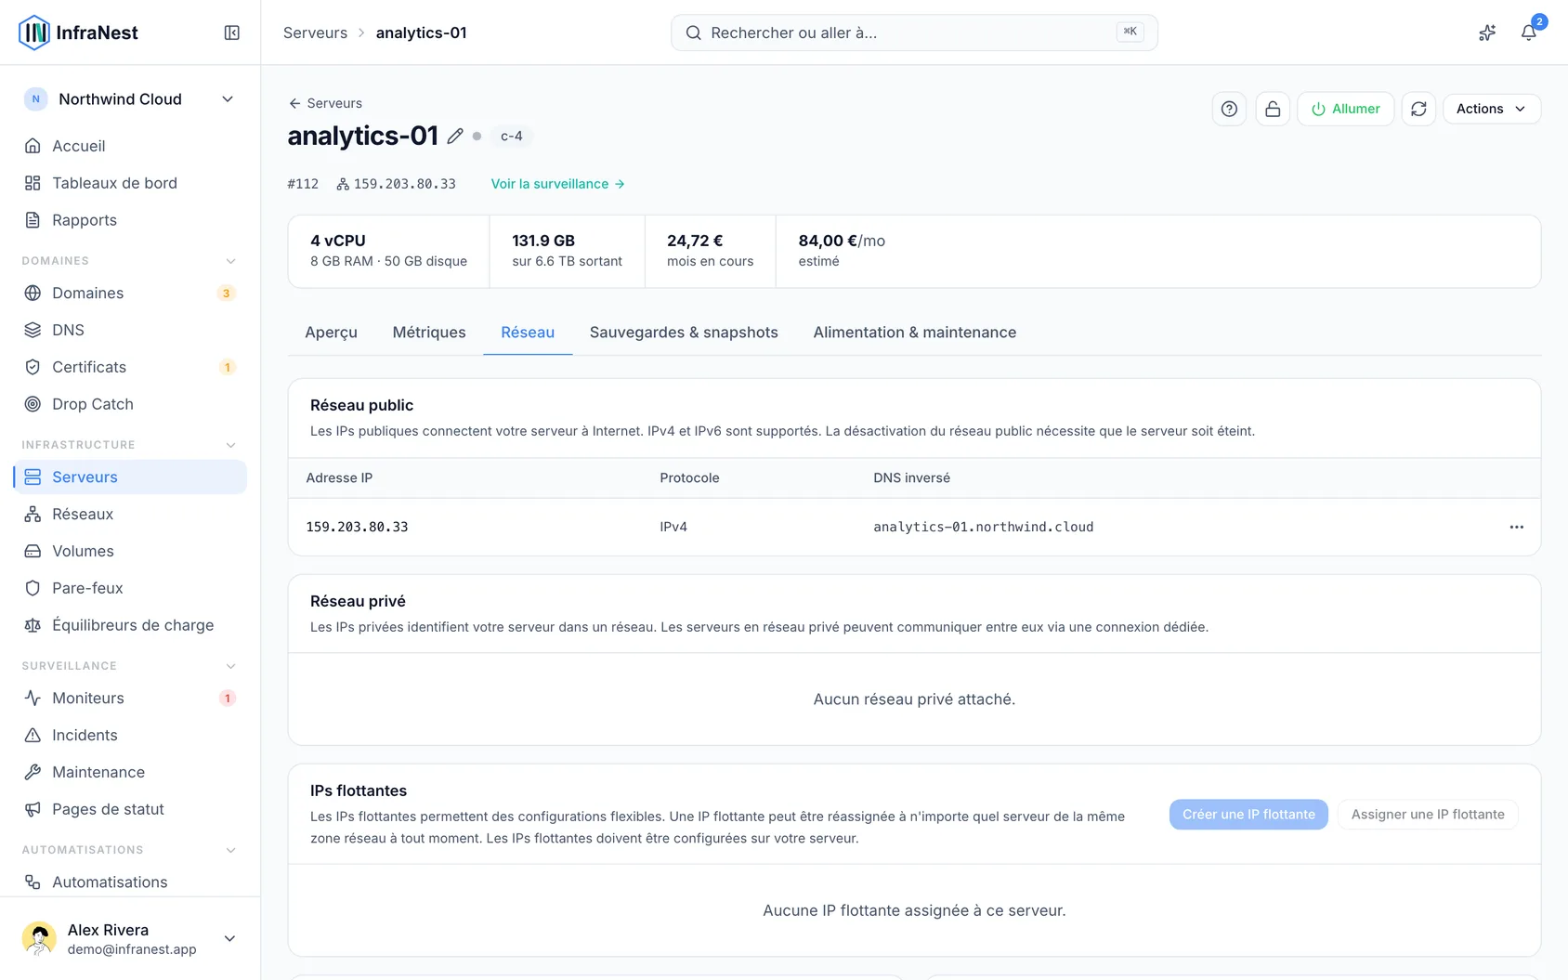The image size is (1568, 980).
Task: Switch to the Métriques tab
Action: coord(429,333)
